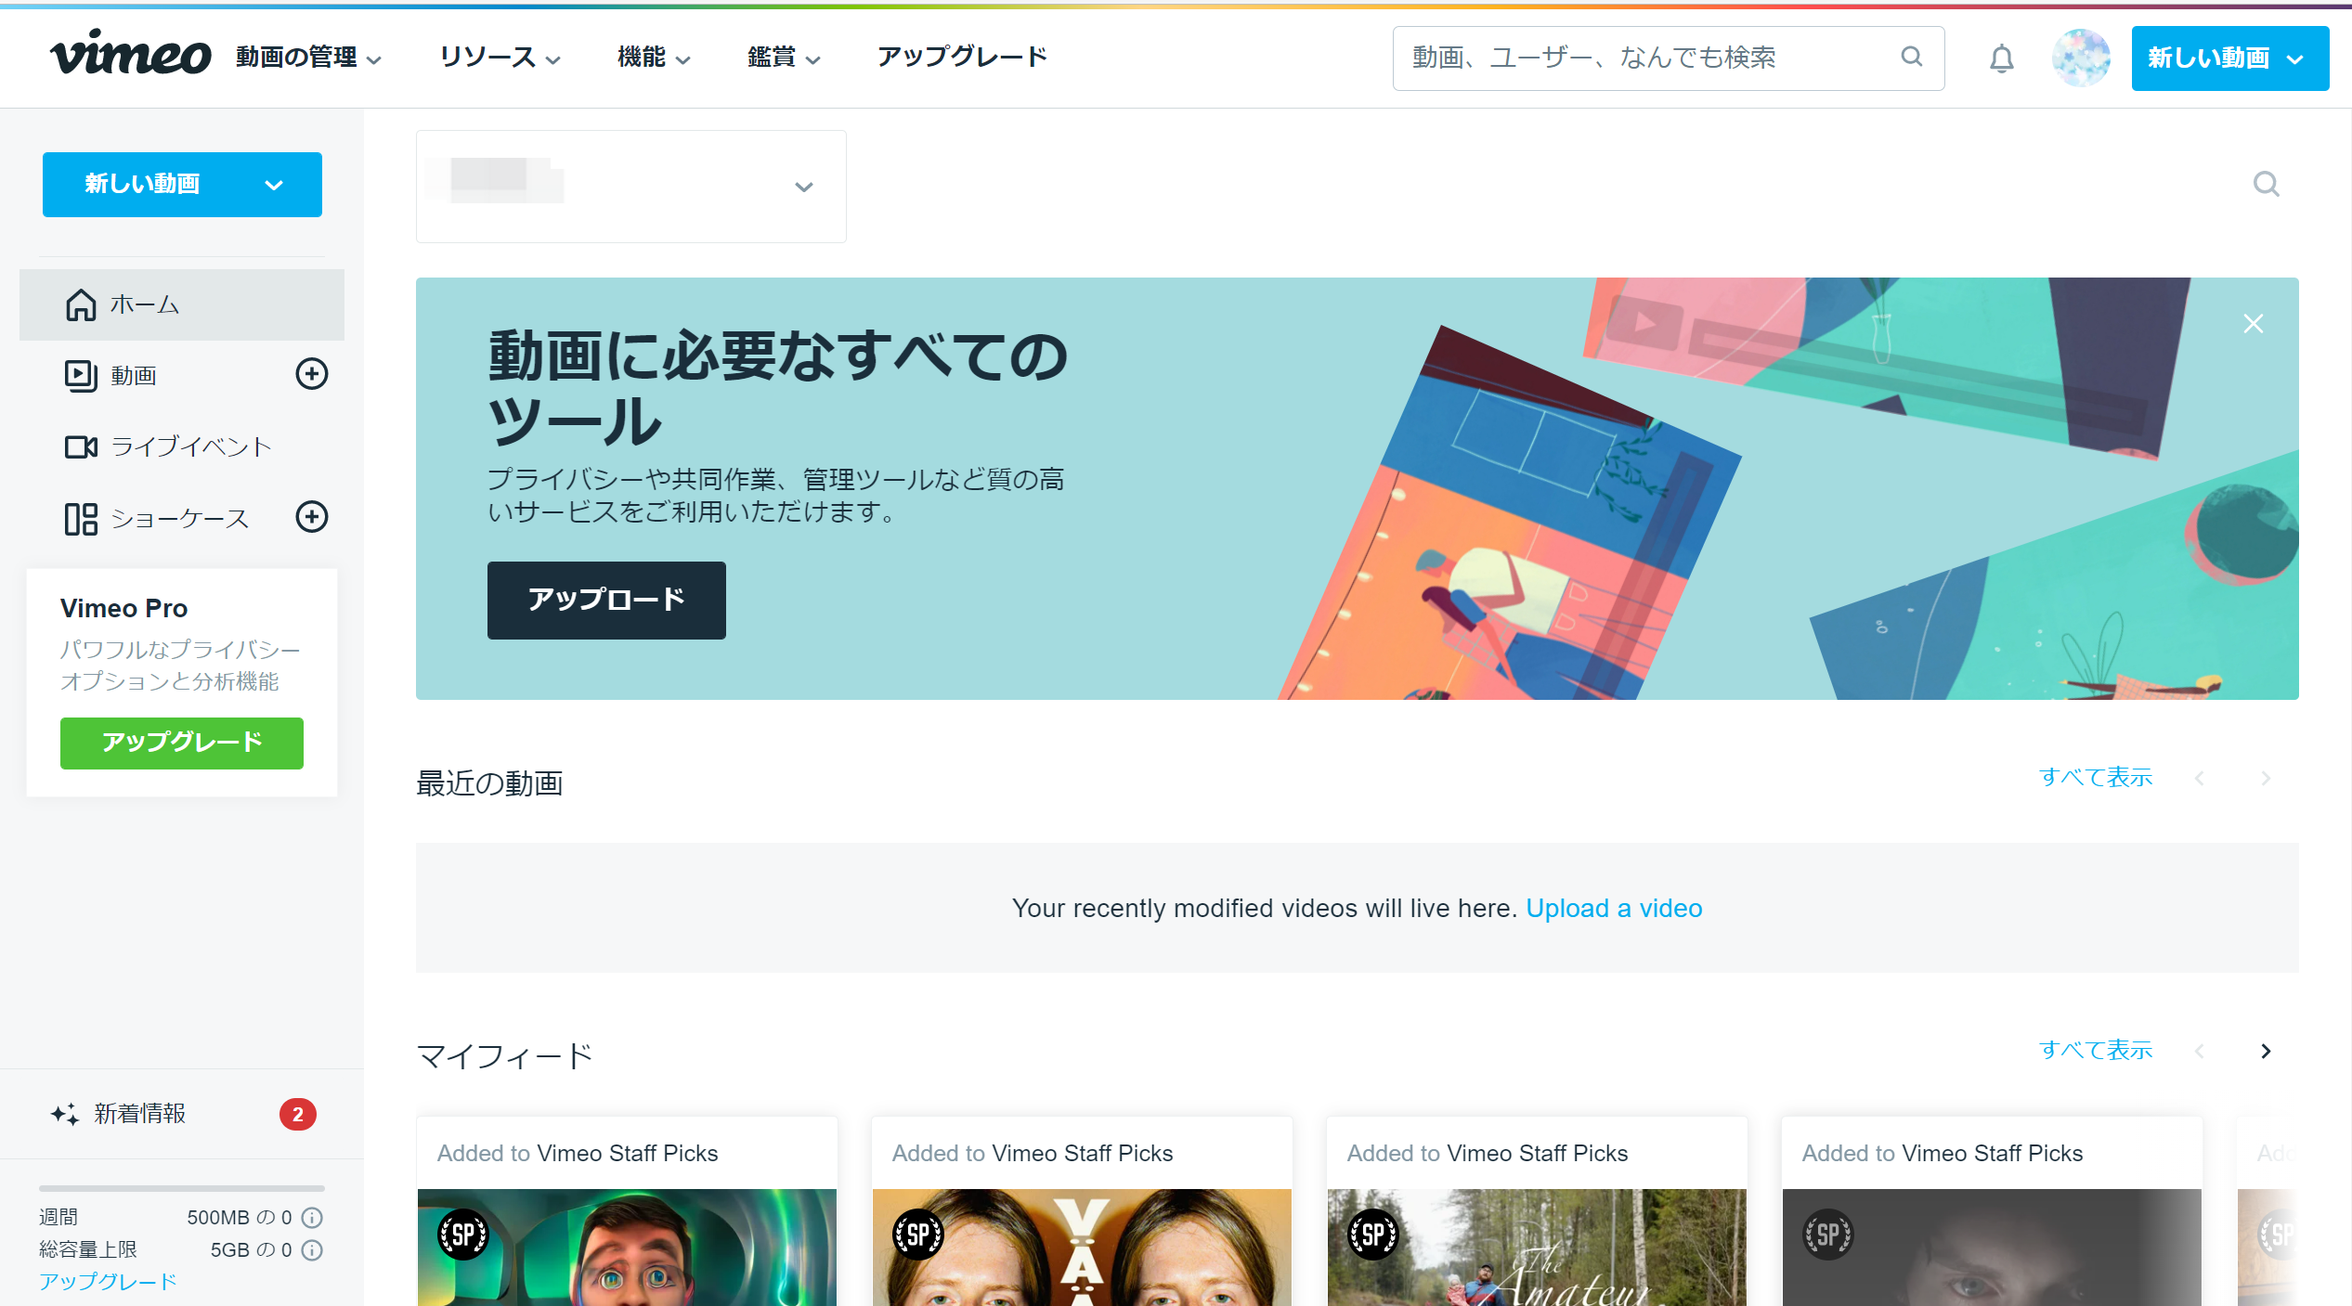Image resolution: width=2352 pixels, height=1306 pixels.
Task: Click the red 2 notification badge
Action: 298,1114
